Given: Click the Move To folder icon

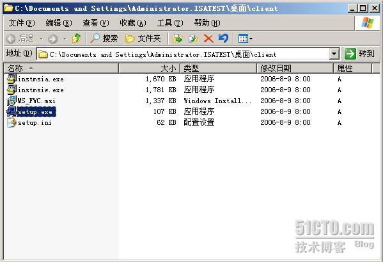Looking at the screenshot, I should coord(178,38).
